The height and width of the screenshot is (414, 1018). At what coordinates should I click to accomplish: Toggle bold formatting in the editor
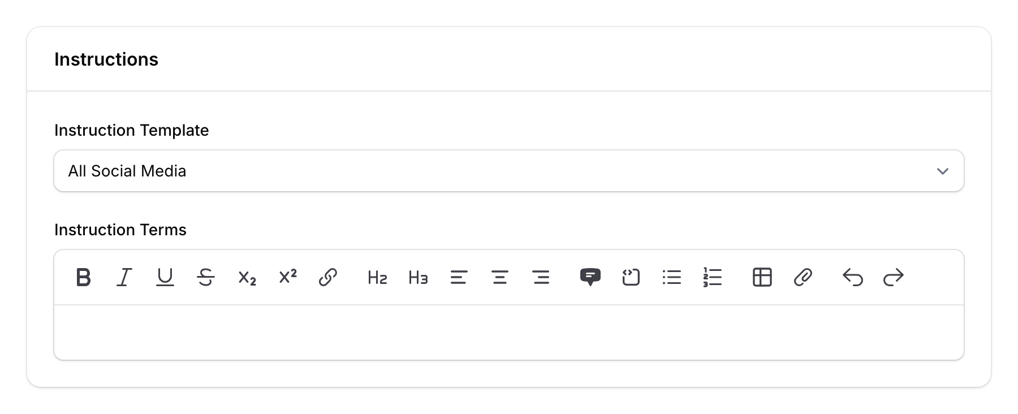click(83, 277)
